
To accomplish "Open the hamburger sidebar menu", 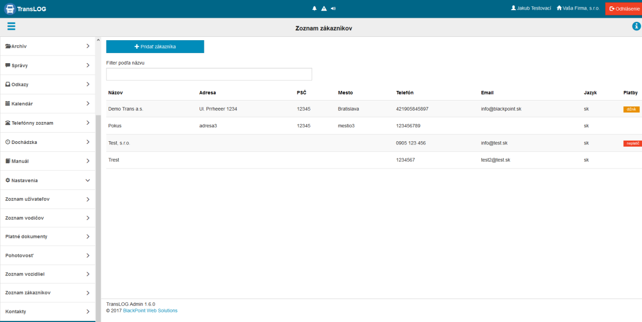I will pos(11,27).
